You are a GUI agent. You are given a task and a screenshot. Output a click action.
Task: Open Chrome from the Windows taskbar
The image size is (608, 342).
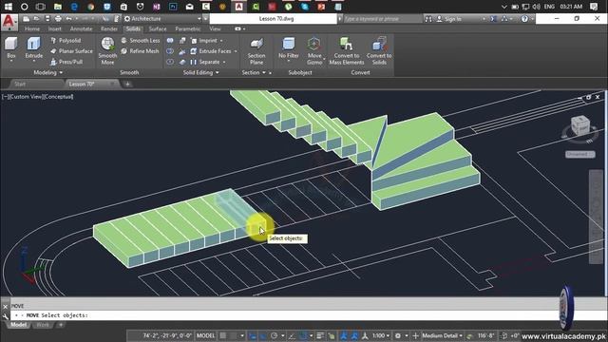pyautogui.click(x=91, y=7)
